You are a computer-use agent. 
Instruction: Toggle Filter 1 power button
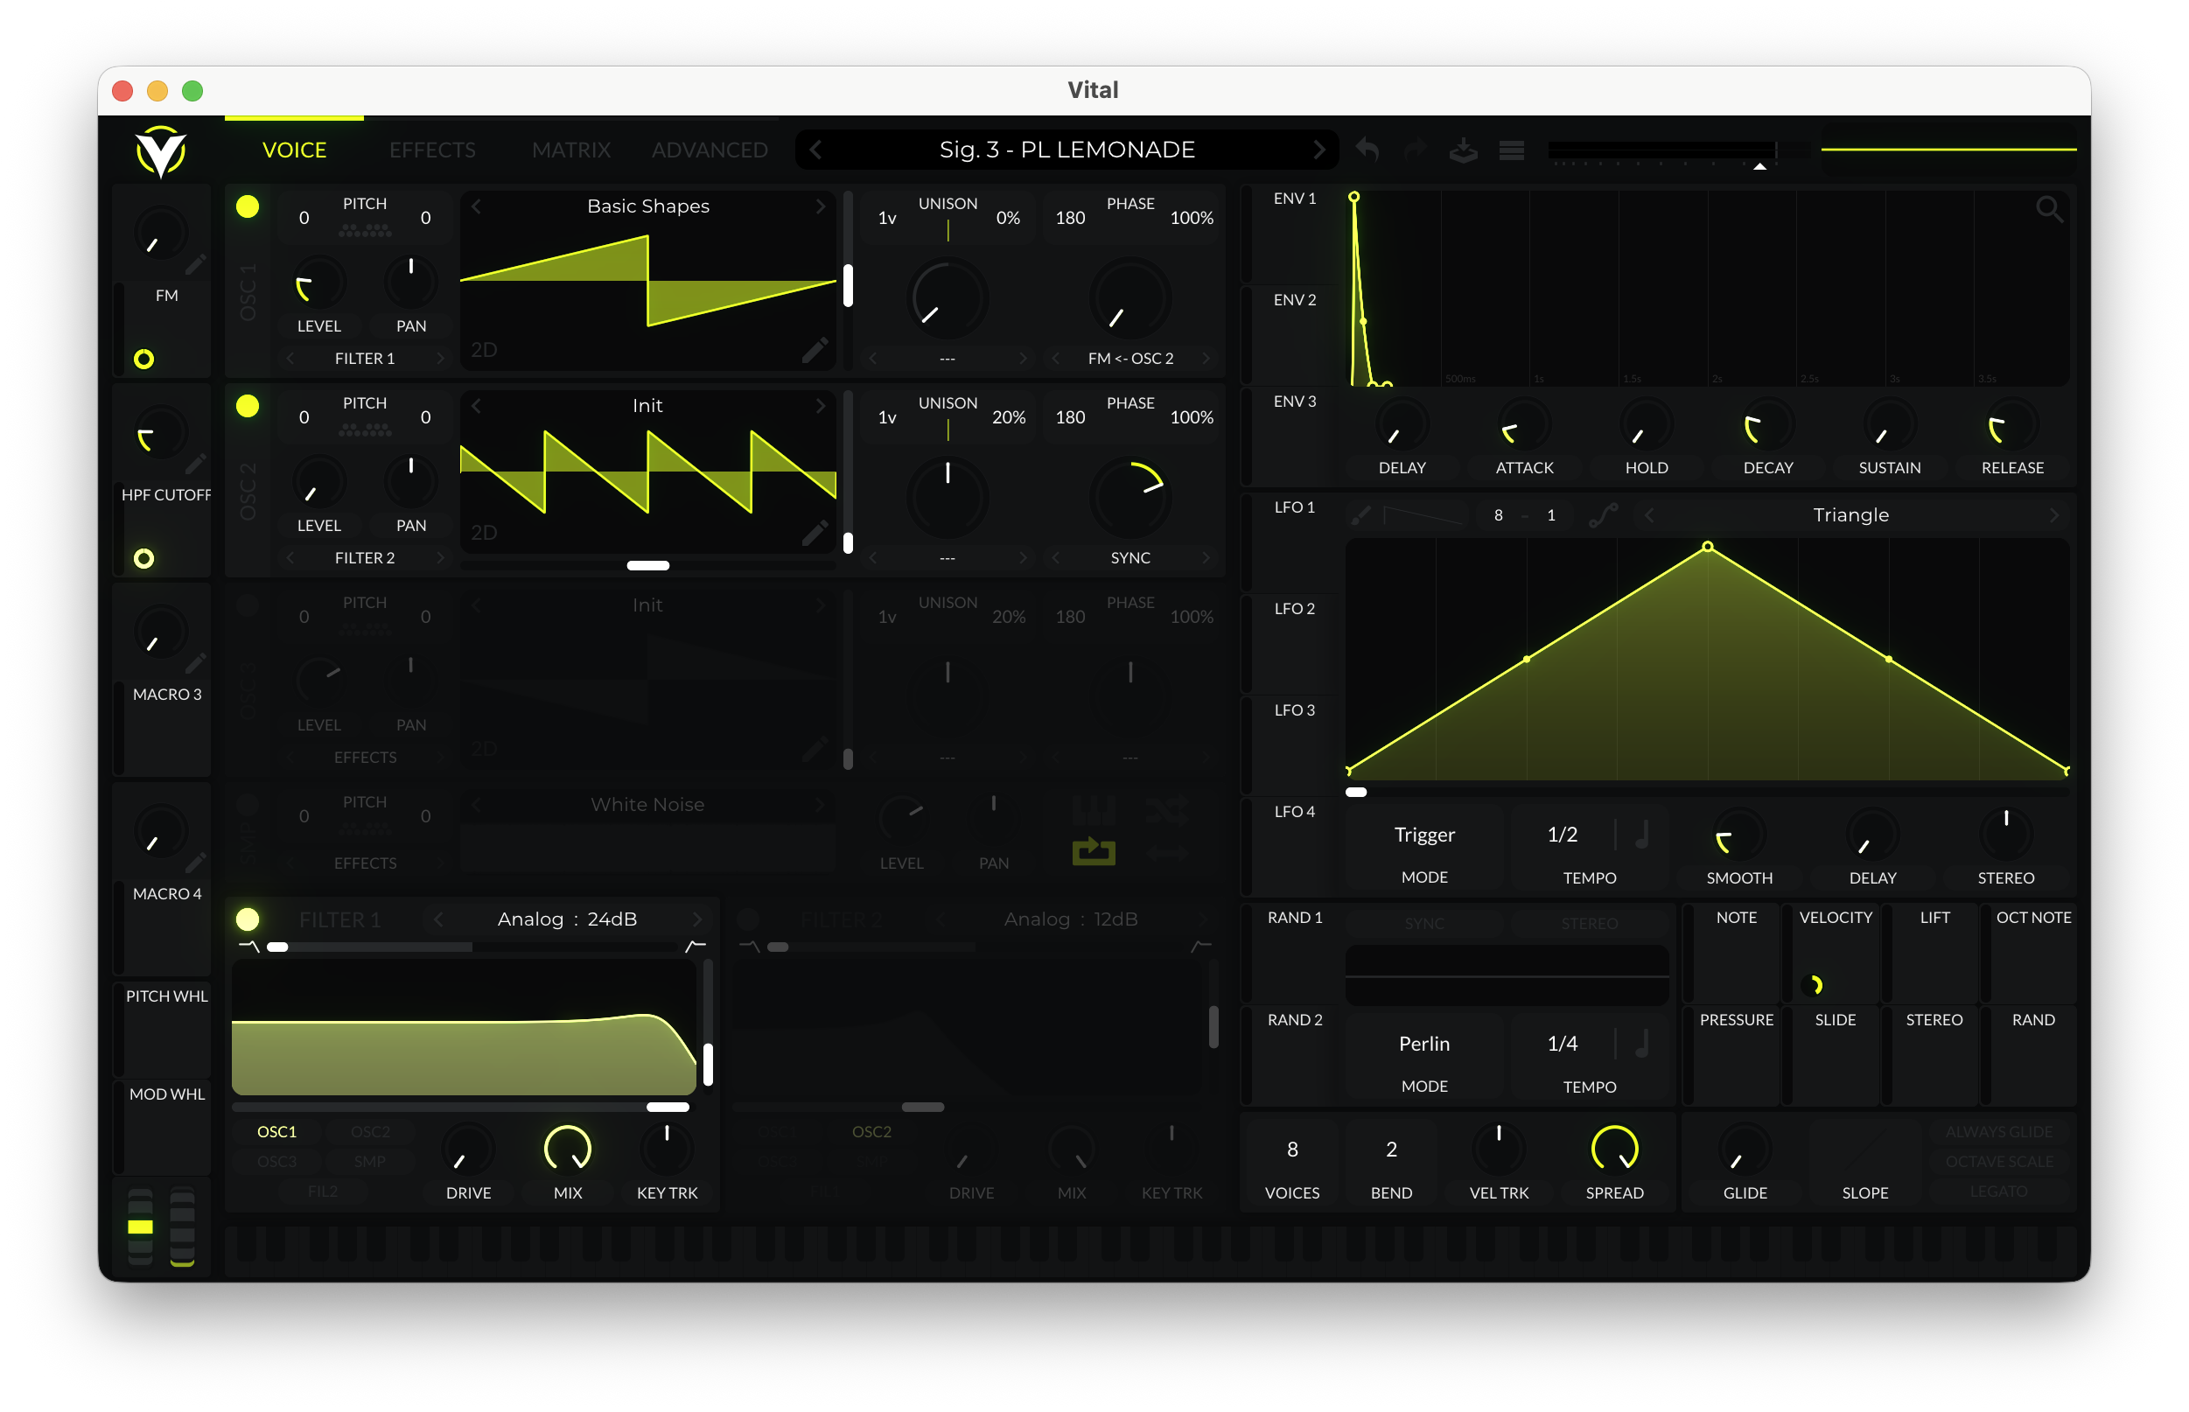click(x=248, y=919)
